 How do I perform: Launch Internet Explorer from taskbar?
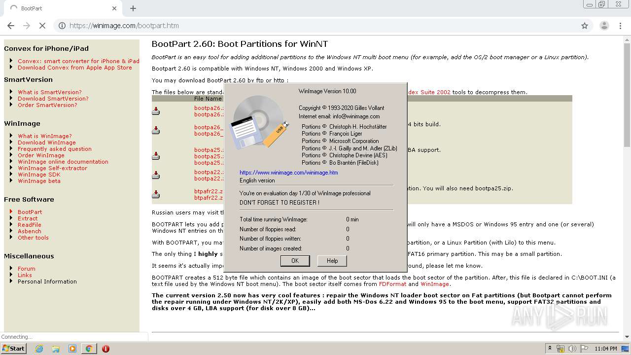pyautogui.click(x=39, y=349)
